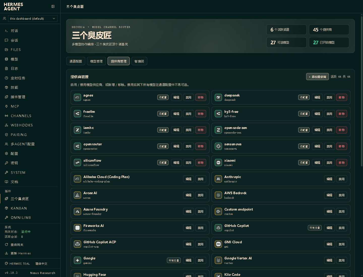Remove the freellm provider with 移除
The image size is (363, 277).
201,114
